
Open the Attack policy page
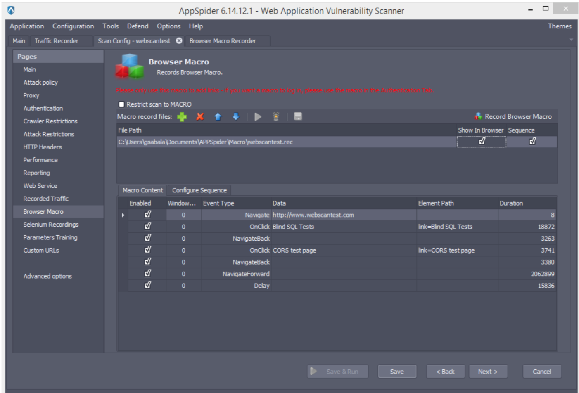pos(40,83)
